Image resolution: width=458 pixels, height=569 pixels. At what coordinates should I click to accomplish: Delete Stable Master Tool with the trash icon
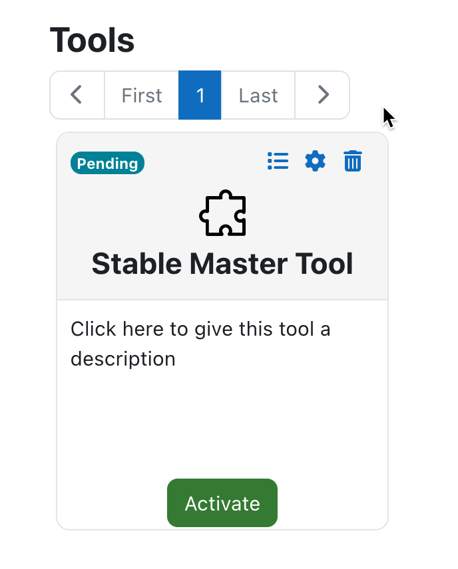coord(353,161)
